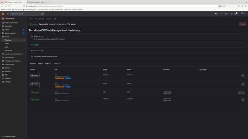248x139 pixels.
Task: Open the branch link after '4 jobs for'
Action: 43,36
